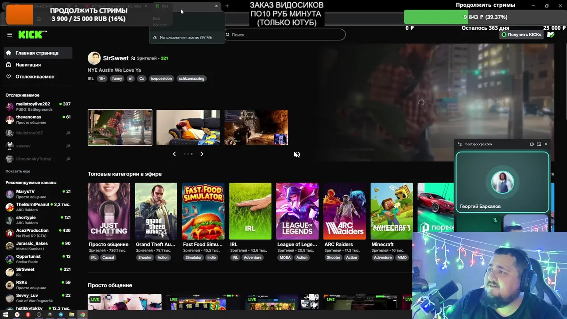The image size is (567, 319).
Task: Open shortypie channel in recommended list
Action: (x=38, y=220)
